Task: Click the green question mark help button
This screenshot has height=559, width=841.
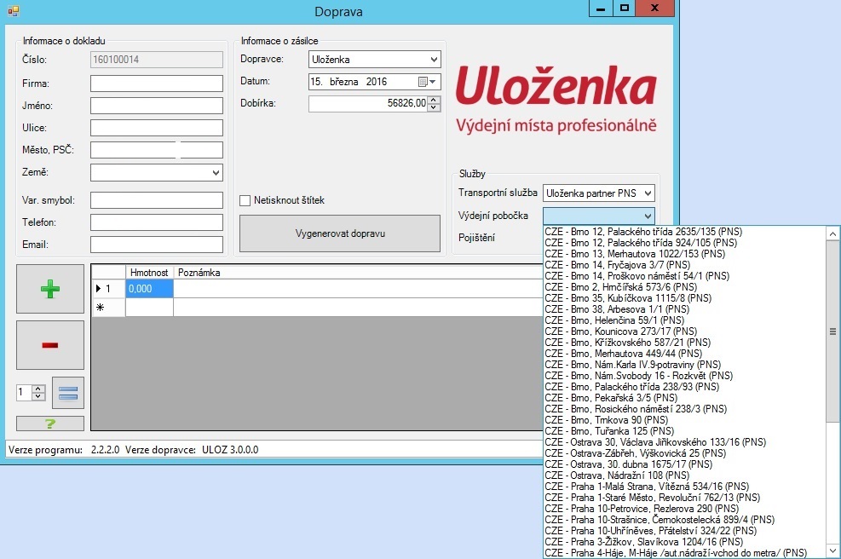Action: click(x=50, y=424)
